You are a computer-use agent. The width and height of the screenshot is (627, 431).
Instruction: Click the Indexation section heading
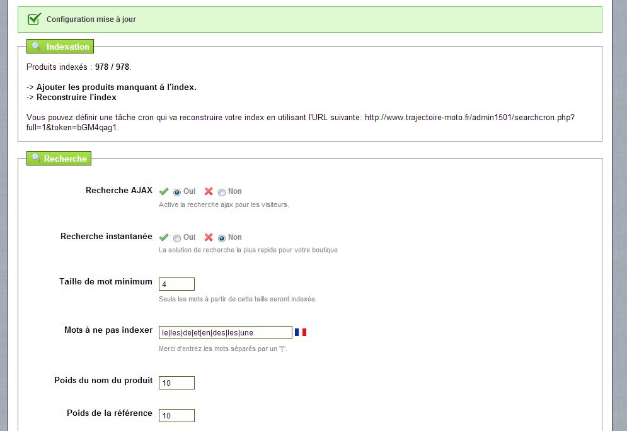point(60,47)
